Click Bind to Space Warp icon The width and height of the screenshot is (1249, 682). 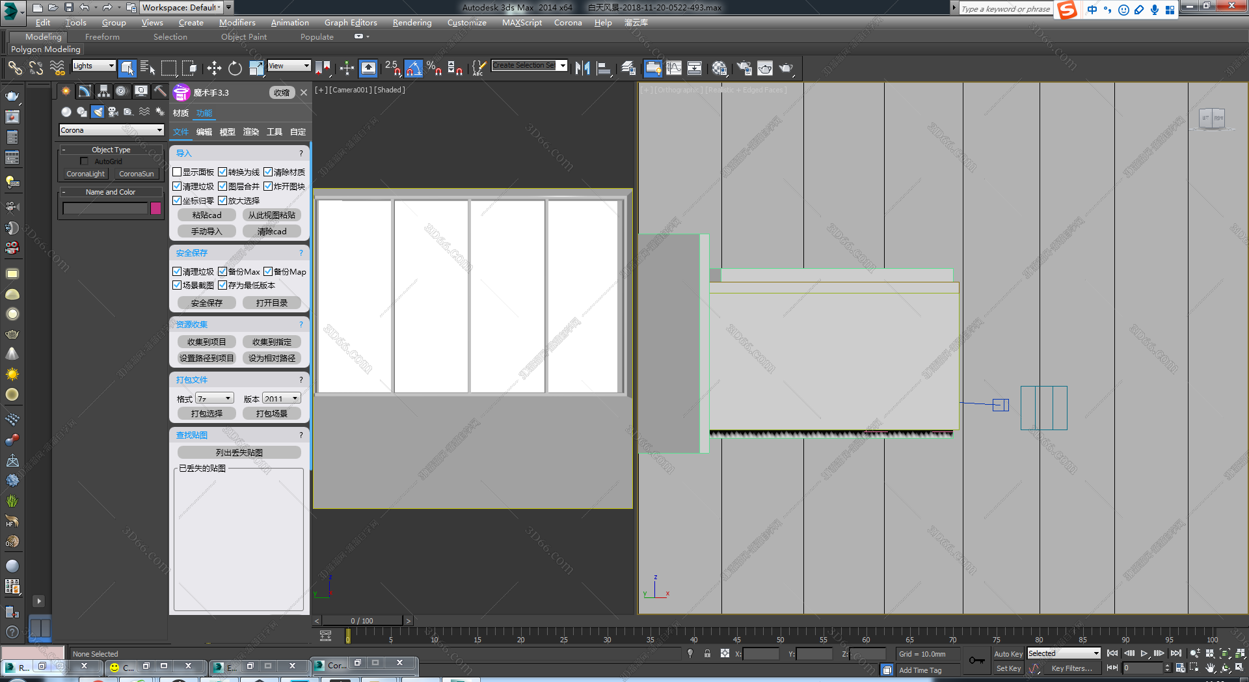tap(58, 68)
